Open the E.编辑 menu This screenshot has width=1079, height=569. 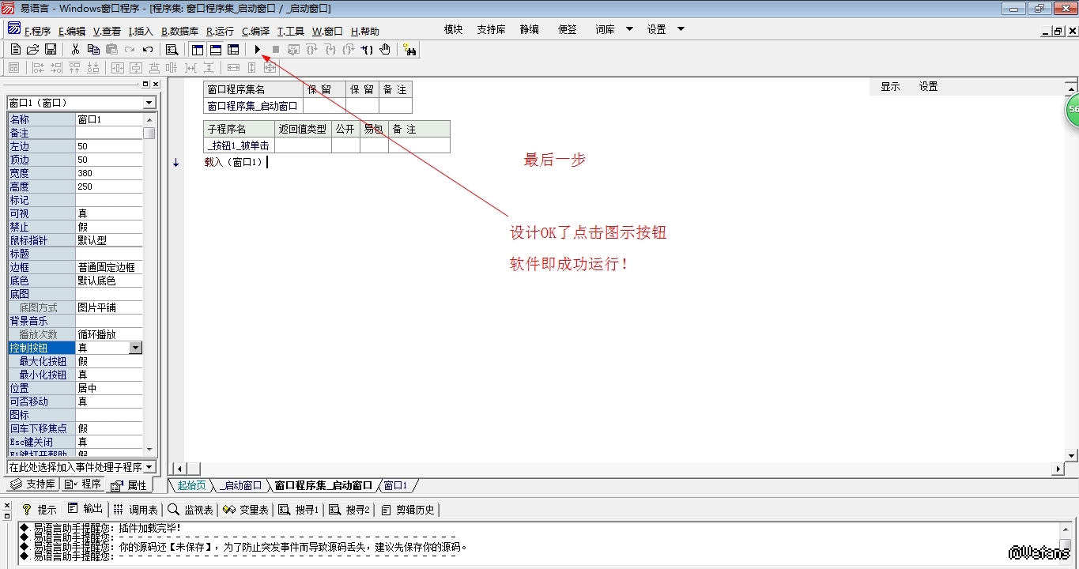click(72, 31)
